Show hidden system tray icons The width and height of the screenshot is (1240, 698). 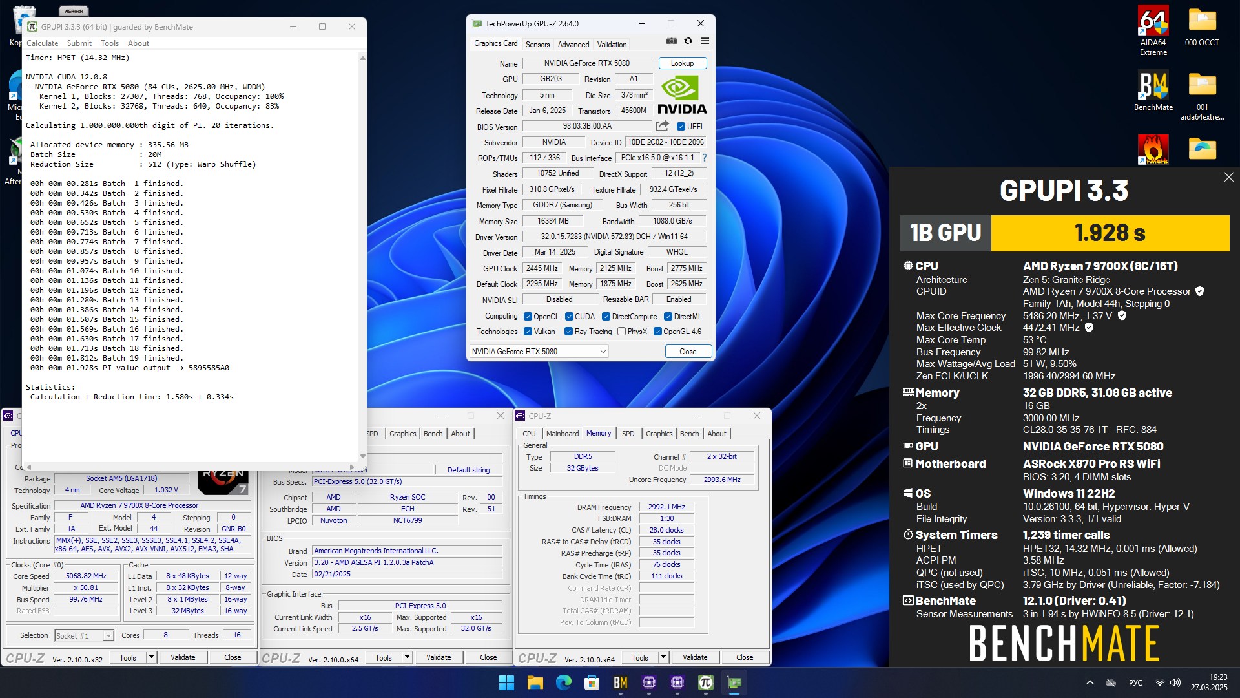[x=1090, y=682]
